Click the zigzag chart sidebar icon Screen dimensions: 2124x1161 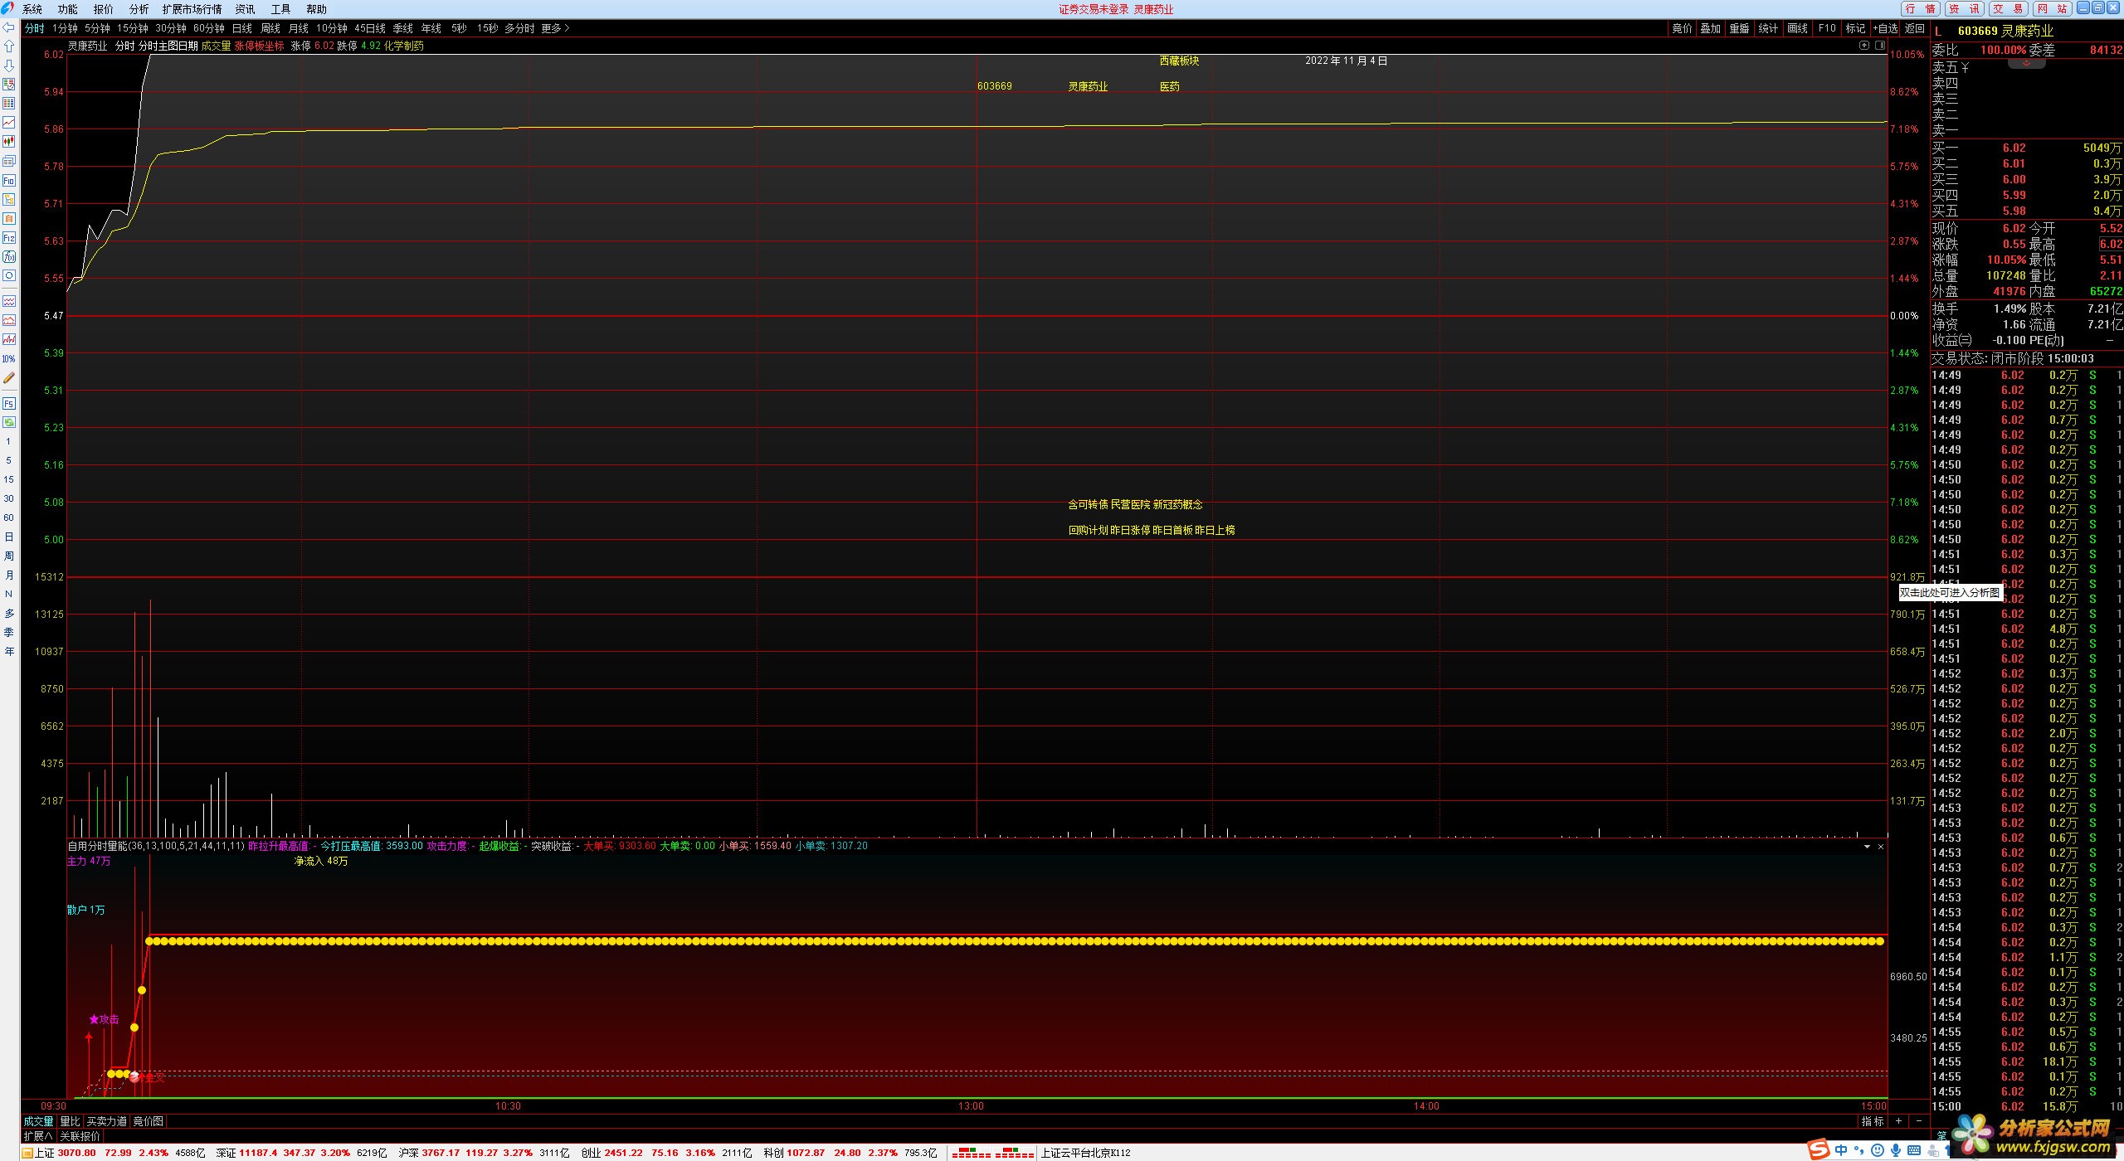click(9, 339)
